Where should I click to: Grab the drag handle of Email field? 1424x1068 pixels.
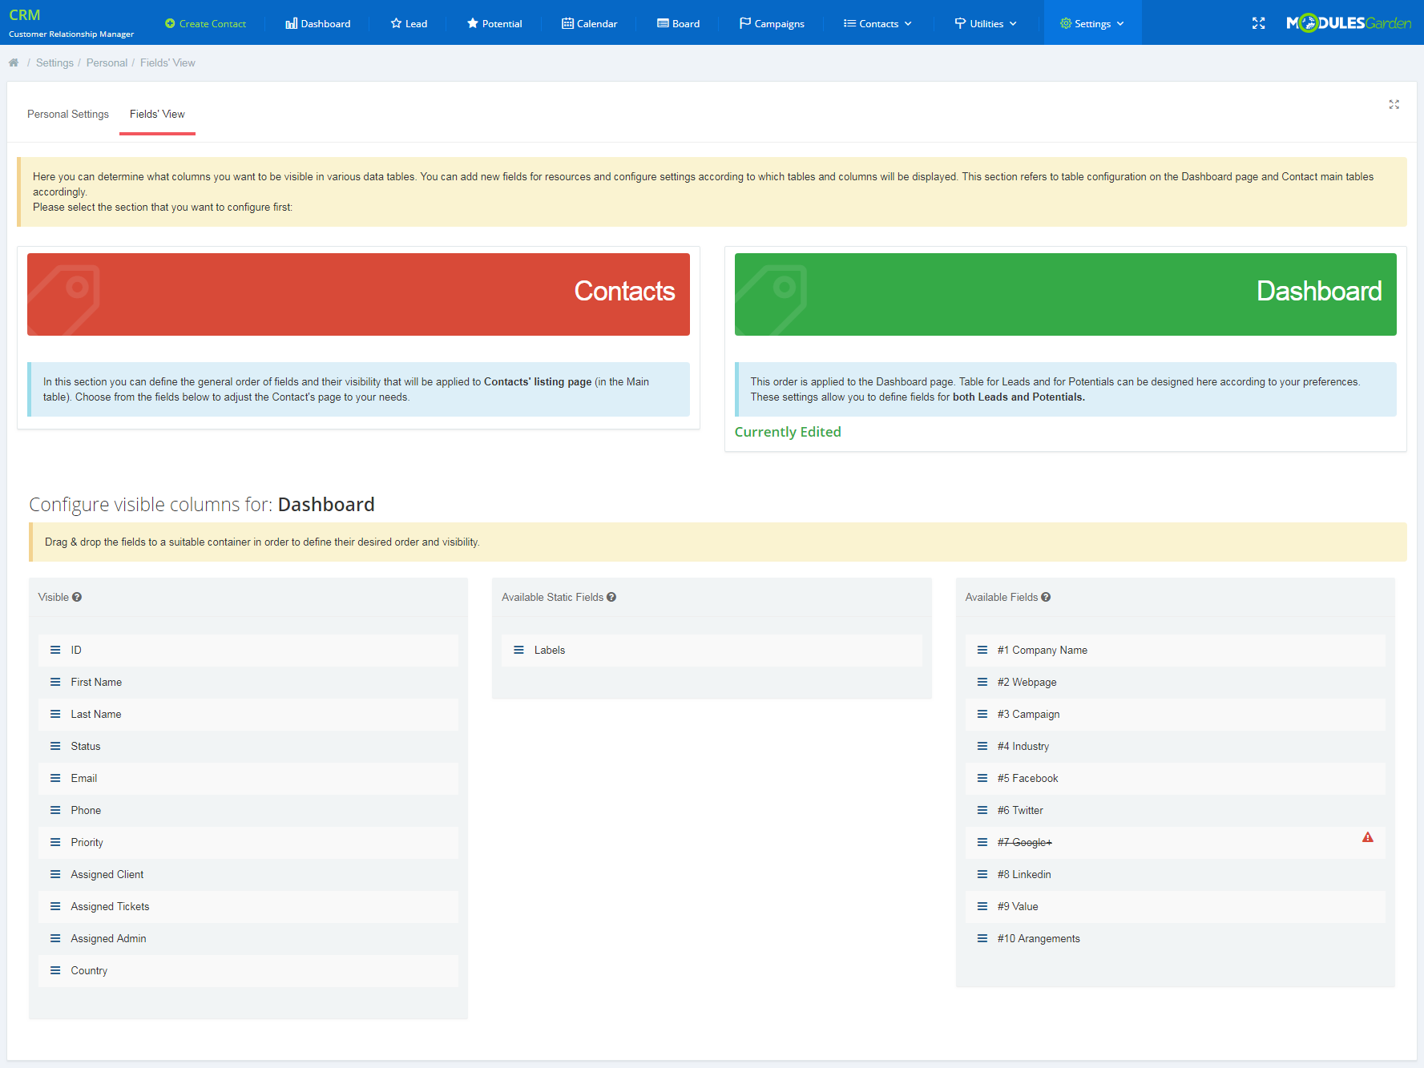[55, 778]
